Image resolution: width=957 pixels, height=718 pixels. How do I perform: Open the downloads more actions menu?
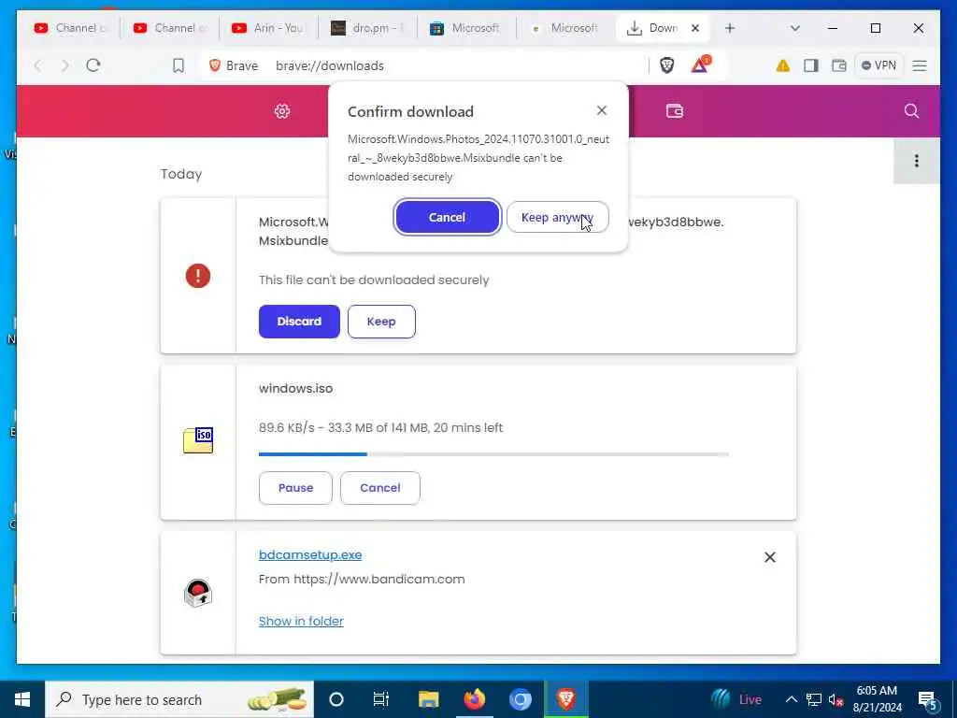click(x=916, y=161)
